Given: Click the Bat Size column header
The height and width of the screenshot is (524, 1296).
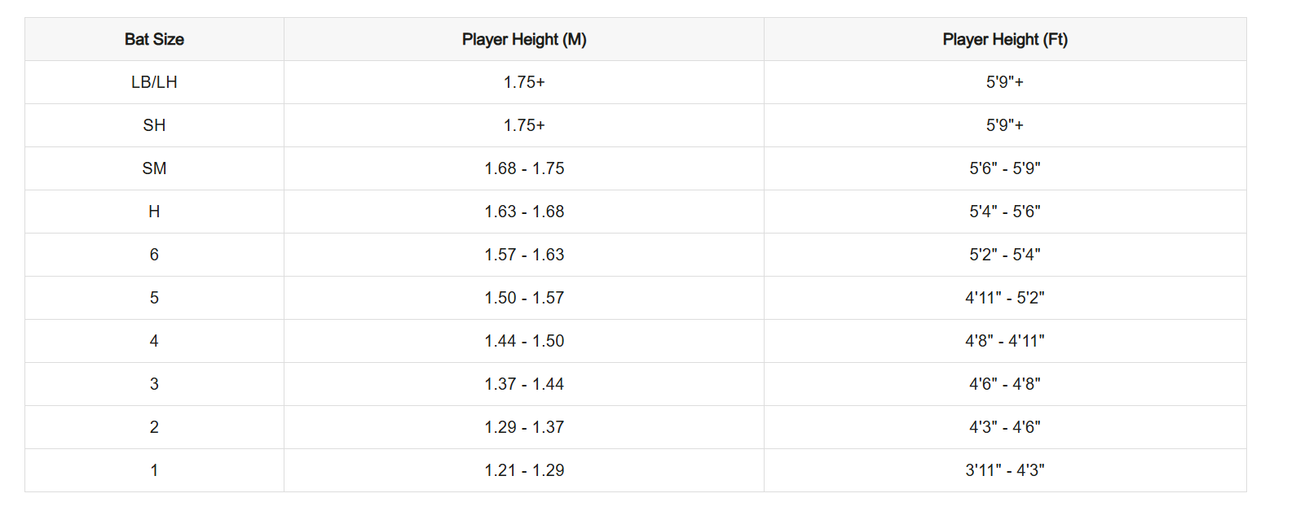Looking at the screenshot, I should [154, 39].
